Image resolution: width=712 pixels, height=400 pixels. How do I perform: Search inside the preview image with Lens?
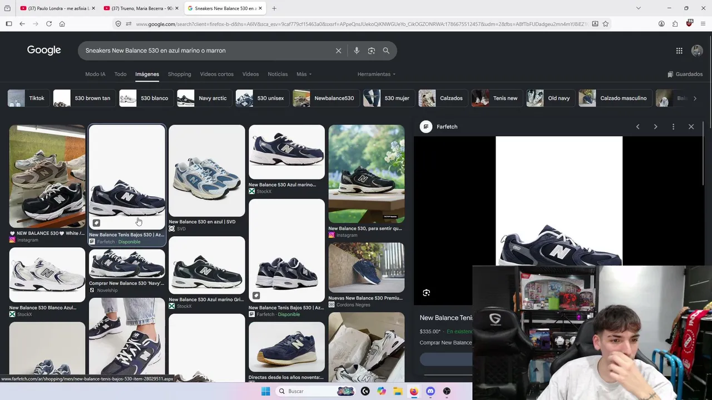(427, 293)
